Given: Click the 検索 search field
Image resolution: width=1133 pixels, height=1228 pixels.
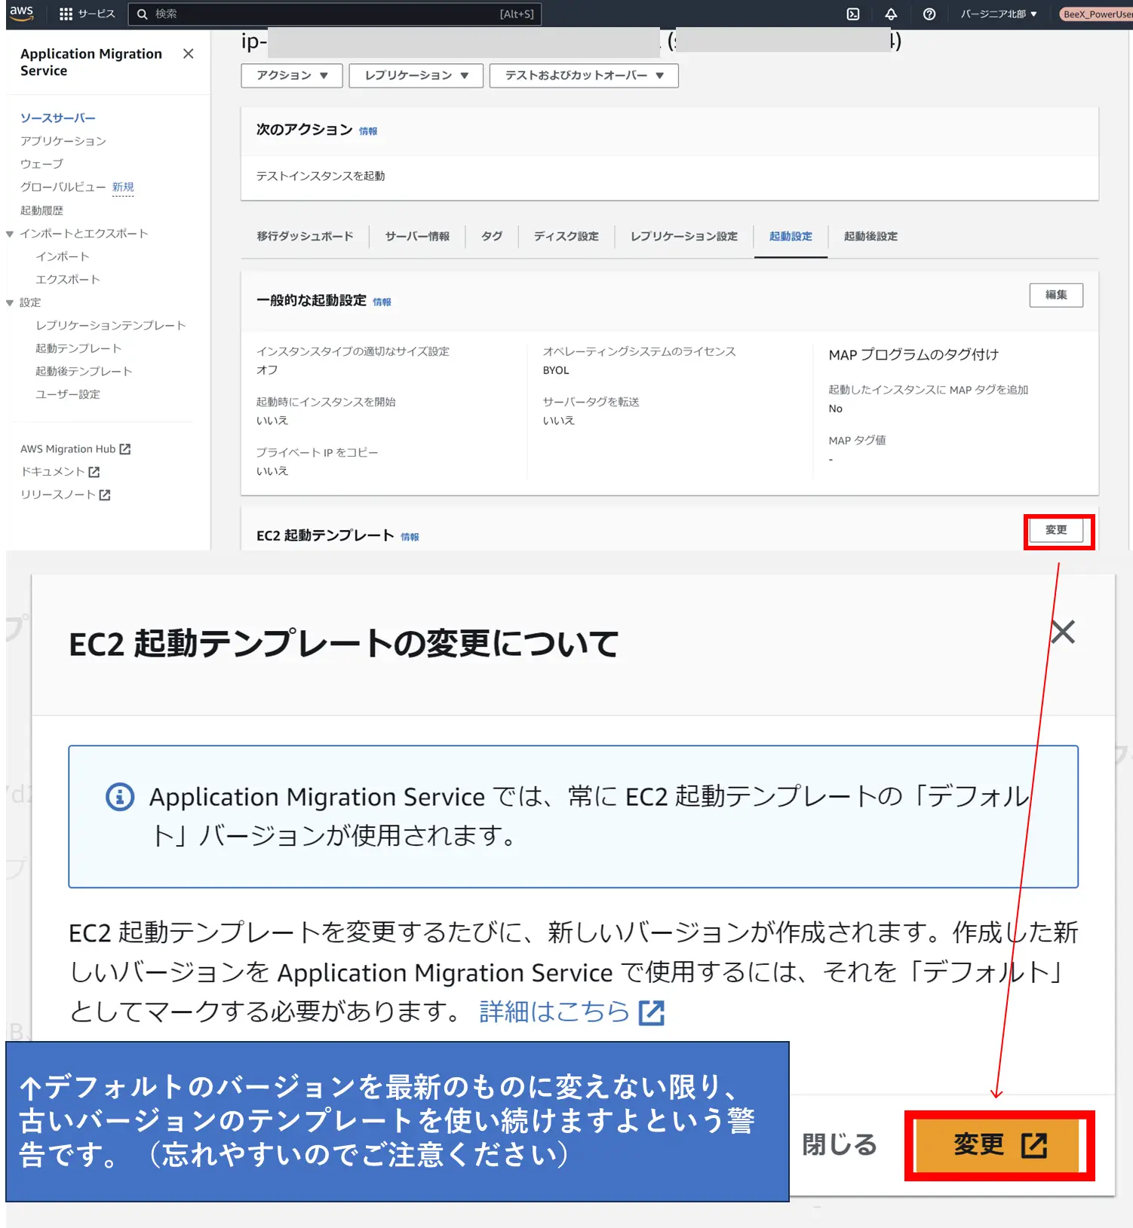Looking at the screenshot, I should click(x=335, y=14).
